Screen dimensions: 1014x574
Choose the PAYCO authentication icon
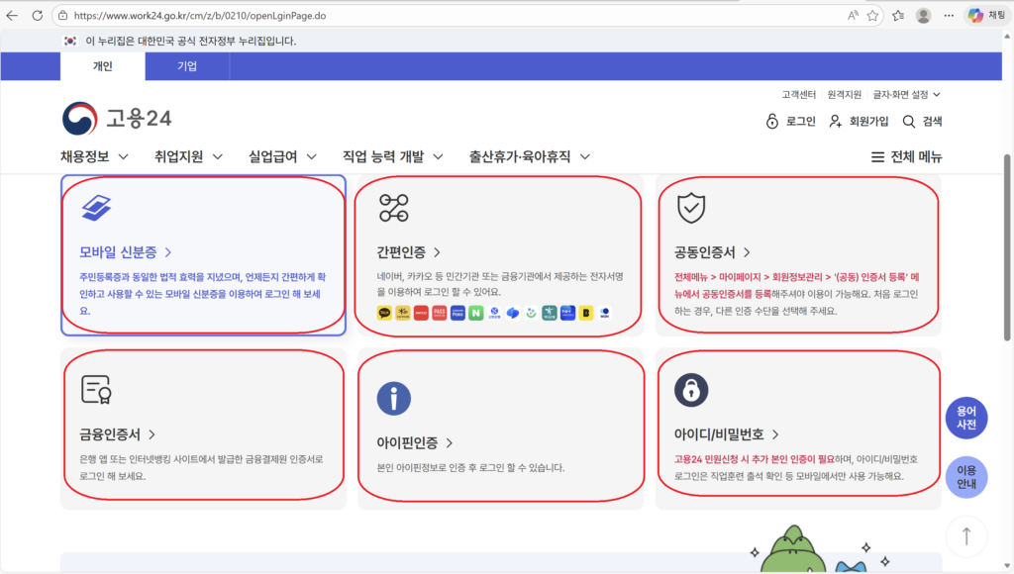[x=419, y=313]
